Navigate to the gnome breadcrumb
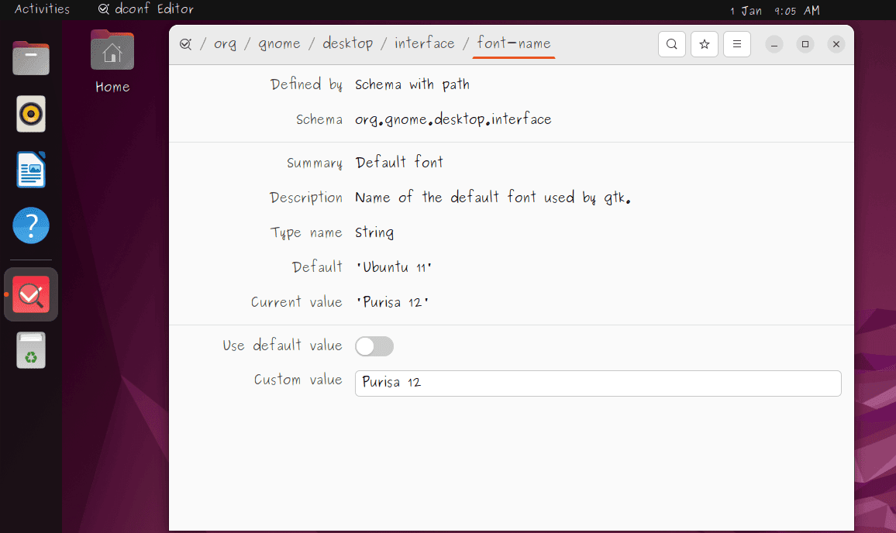Screen dimensions: 896x533 point(279,44)
